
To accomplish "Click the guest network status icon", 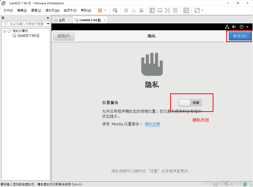I will [x=227, y=27].
